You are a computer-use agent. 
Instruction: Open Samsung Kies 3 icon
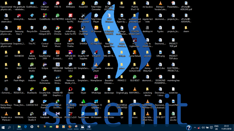19,30
